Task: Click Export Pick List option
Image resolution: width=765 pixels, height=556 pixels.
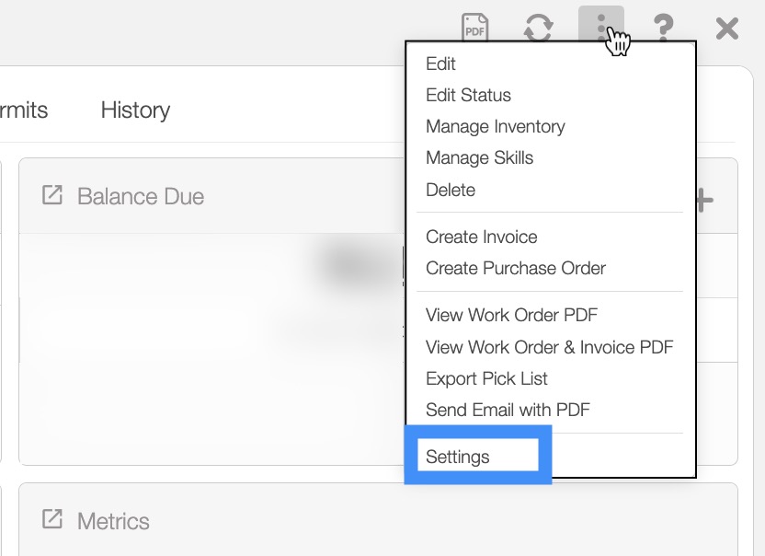Action: click(x=486, y=378)
